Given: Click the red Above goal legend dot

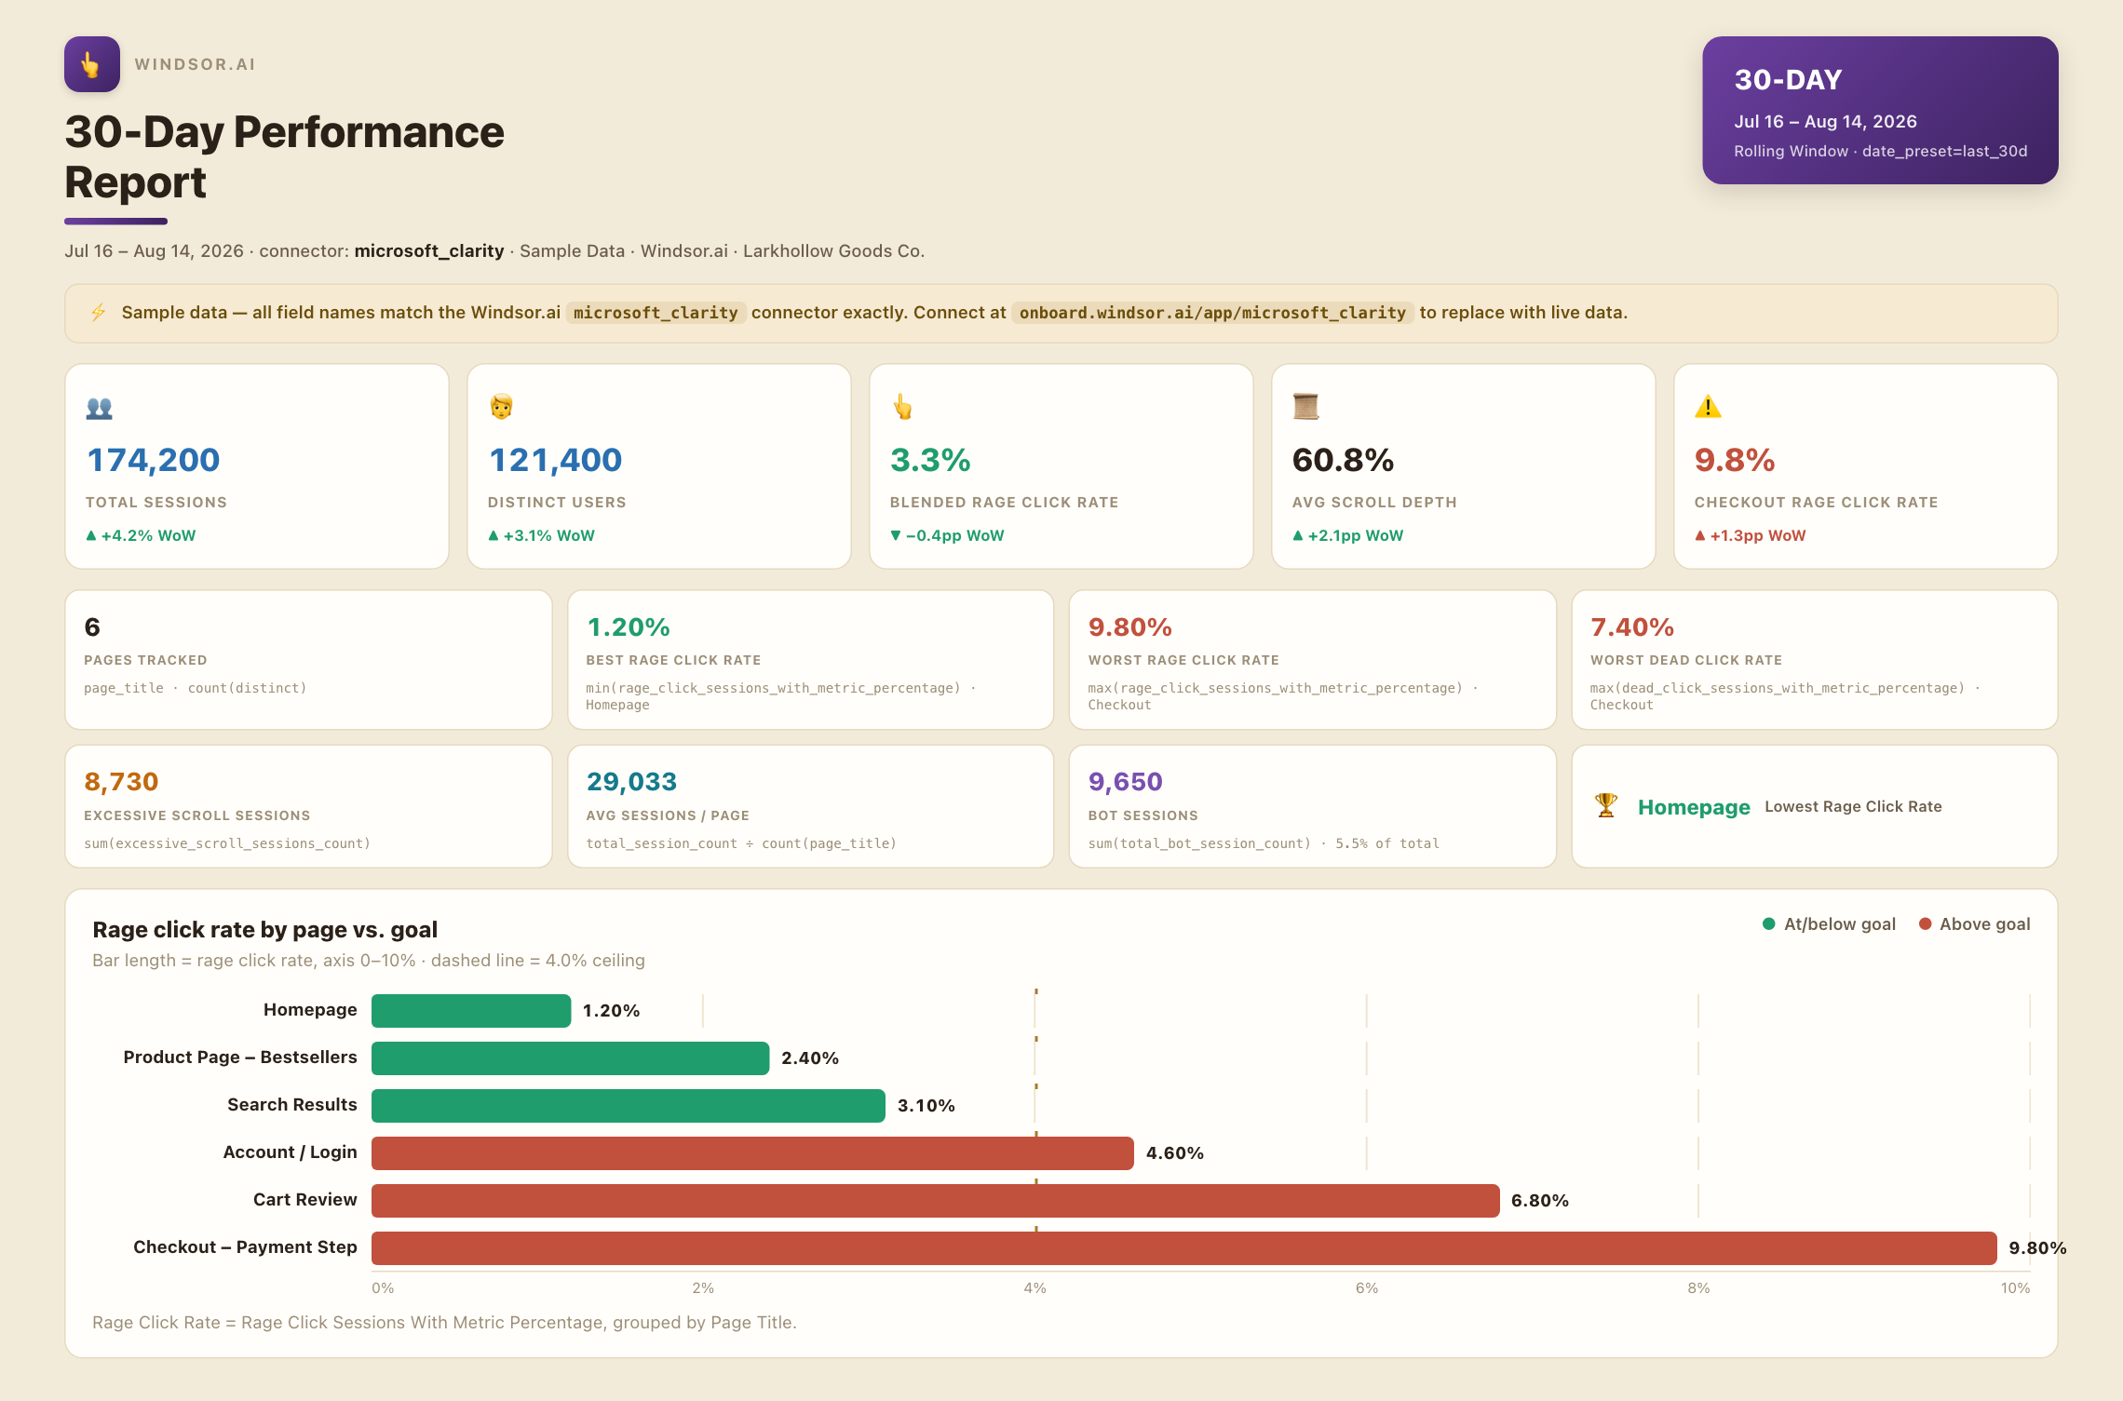Looking at the screenshot, I should pos(1925,924).
